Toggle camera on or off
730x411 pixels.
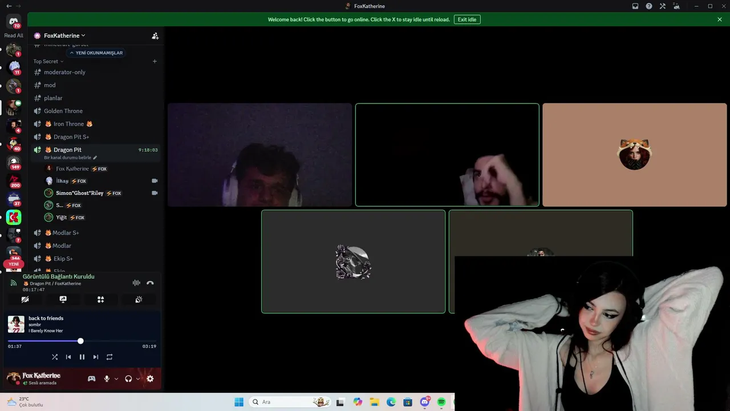[x=25, y=299]
